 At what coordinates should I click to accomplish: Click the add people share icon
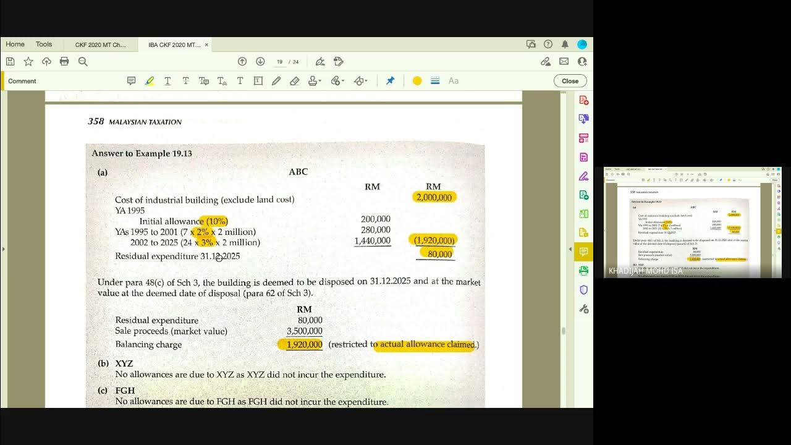(x=582, y=61)
